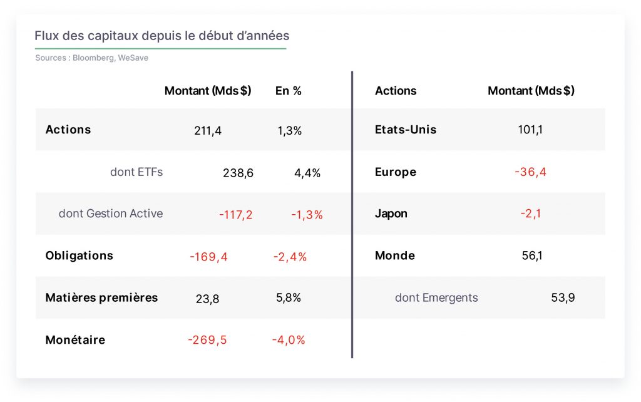Image resolution: width=641 pixels, height=402 pixels.
Task: Click the Japon row label
Action: [391, 214]
